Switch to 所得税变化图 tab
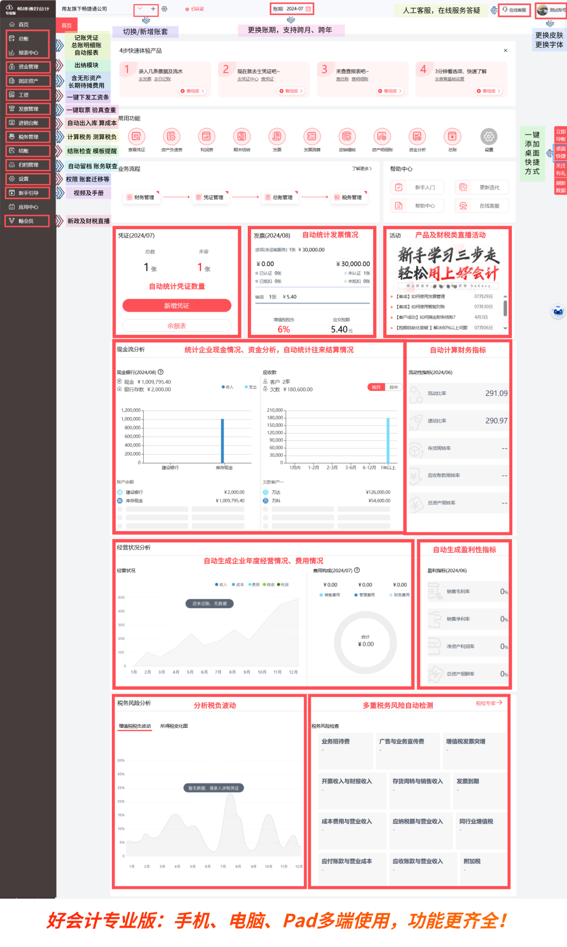This screenshot has width=567, height=947. (174, 726)
